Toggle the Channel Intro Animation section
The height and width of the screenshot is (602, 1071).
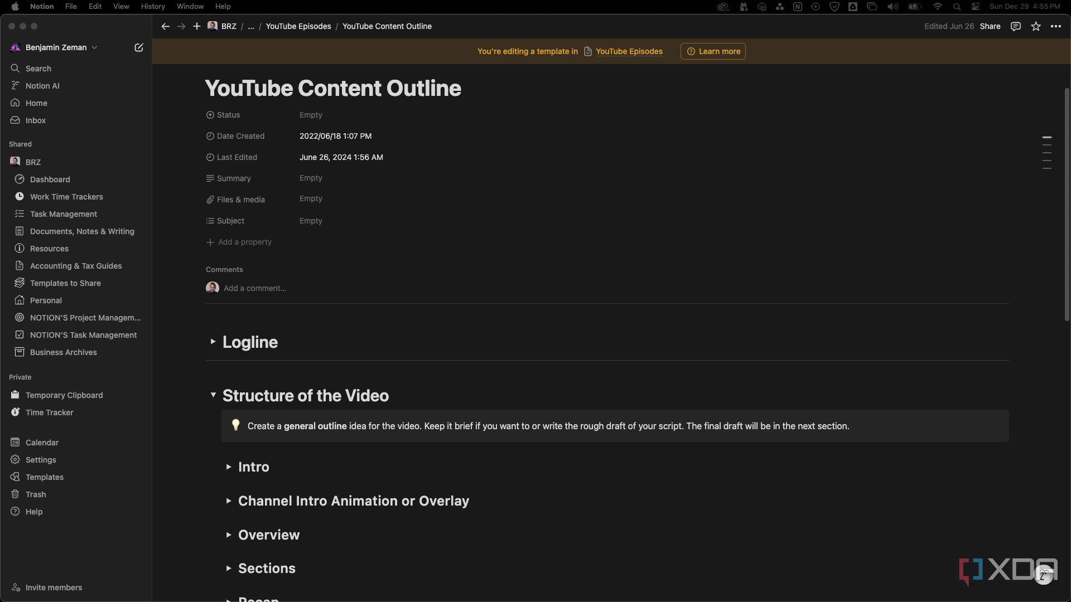click(x=229, y=501)
